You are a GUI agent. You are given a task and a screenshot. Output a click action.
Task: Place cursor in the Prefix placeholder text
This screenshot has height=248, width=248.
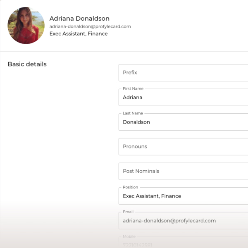[x=130, y=72]
